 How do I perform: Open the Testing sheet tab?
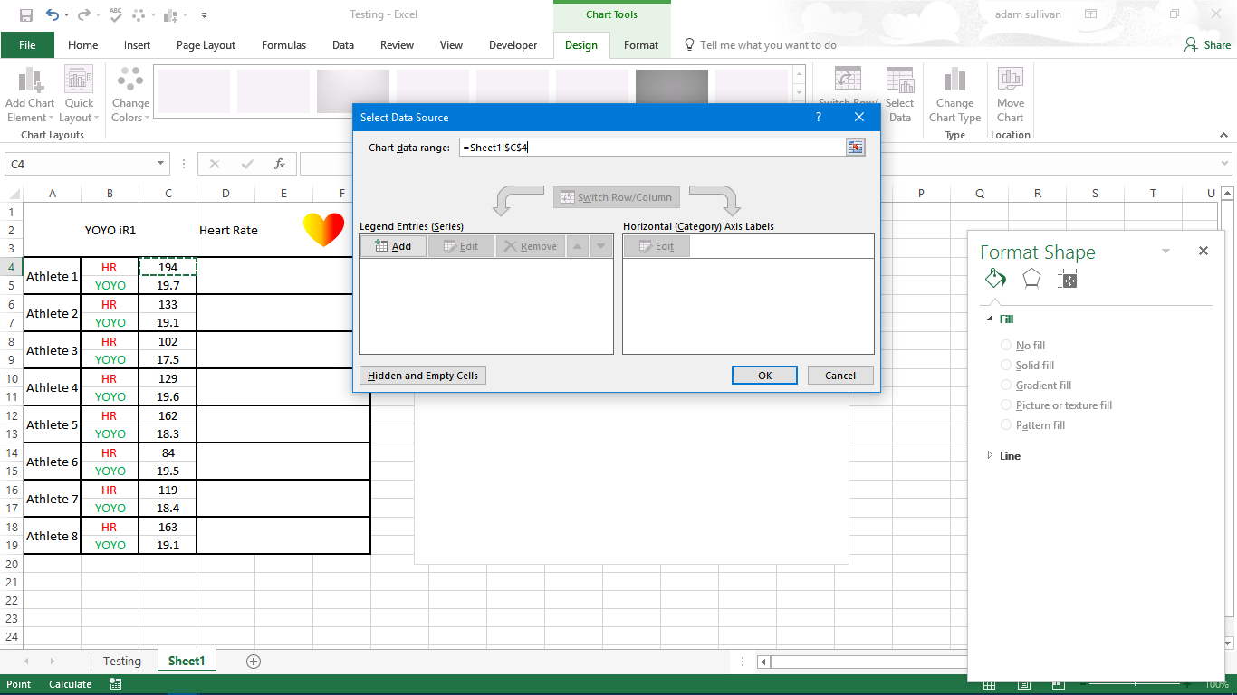click(x=123, y=661)
